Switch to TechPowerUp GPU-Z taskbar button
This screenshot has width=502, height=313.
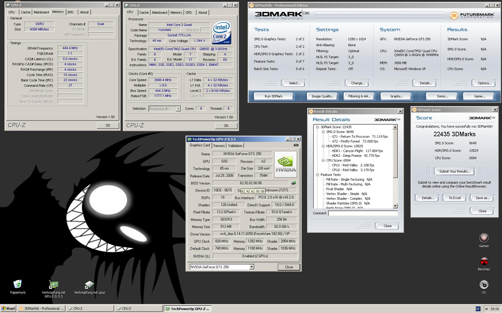tap(188, 309)
